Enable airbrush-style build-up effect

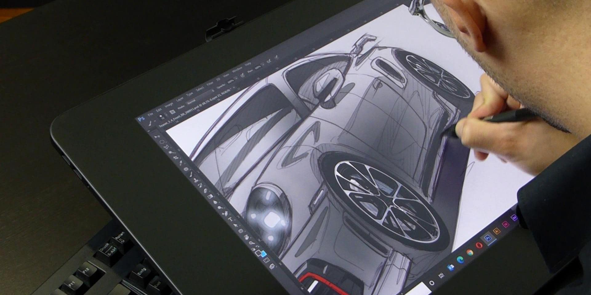click(269, 61)
